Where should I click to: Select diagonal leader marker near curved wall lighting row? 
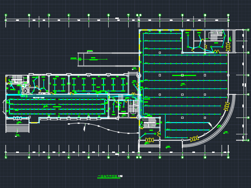pos(210,125)
